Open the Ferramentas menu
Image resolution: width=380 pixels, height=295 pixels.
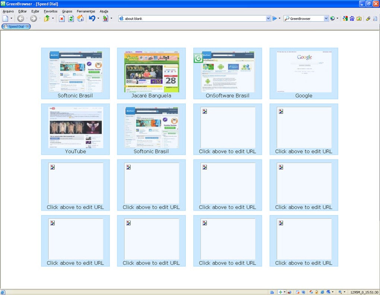pos(86,11)
